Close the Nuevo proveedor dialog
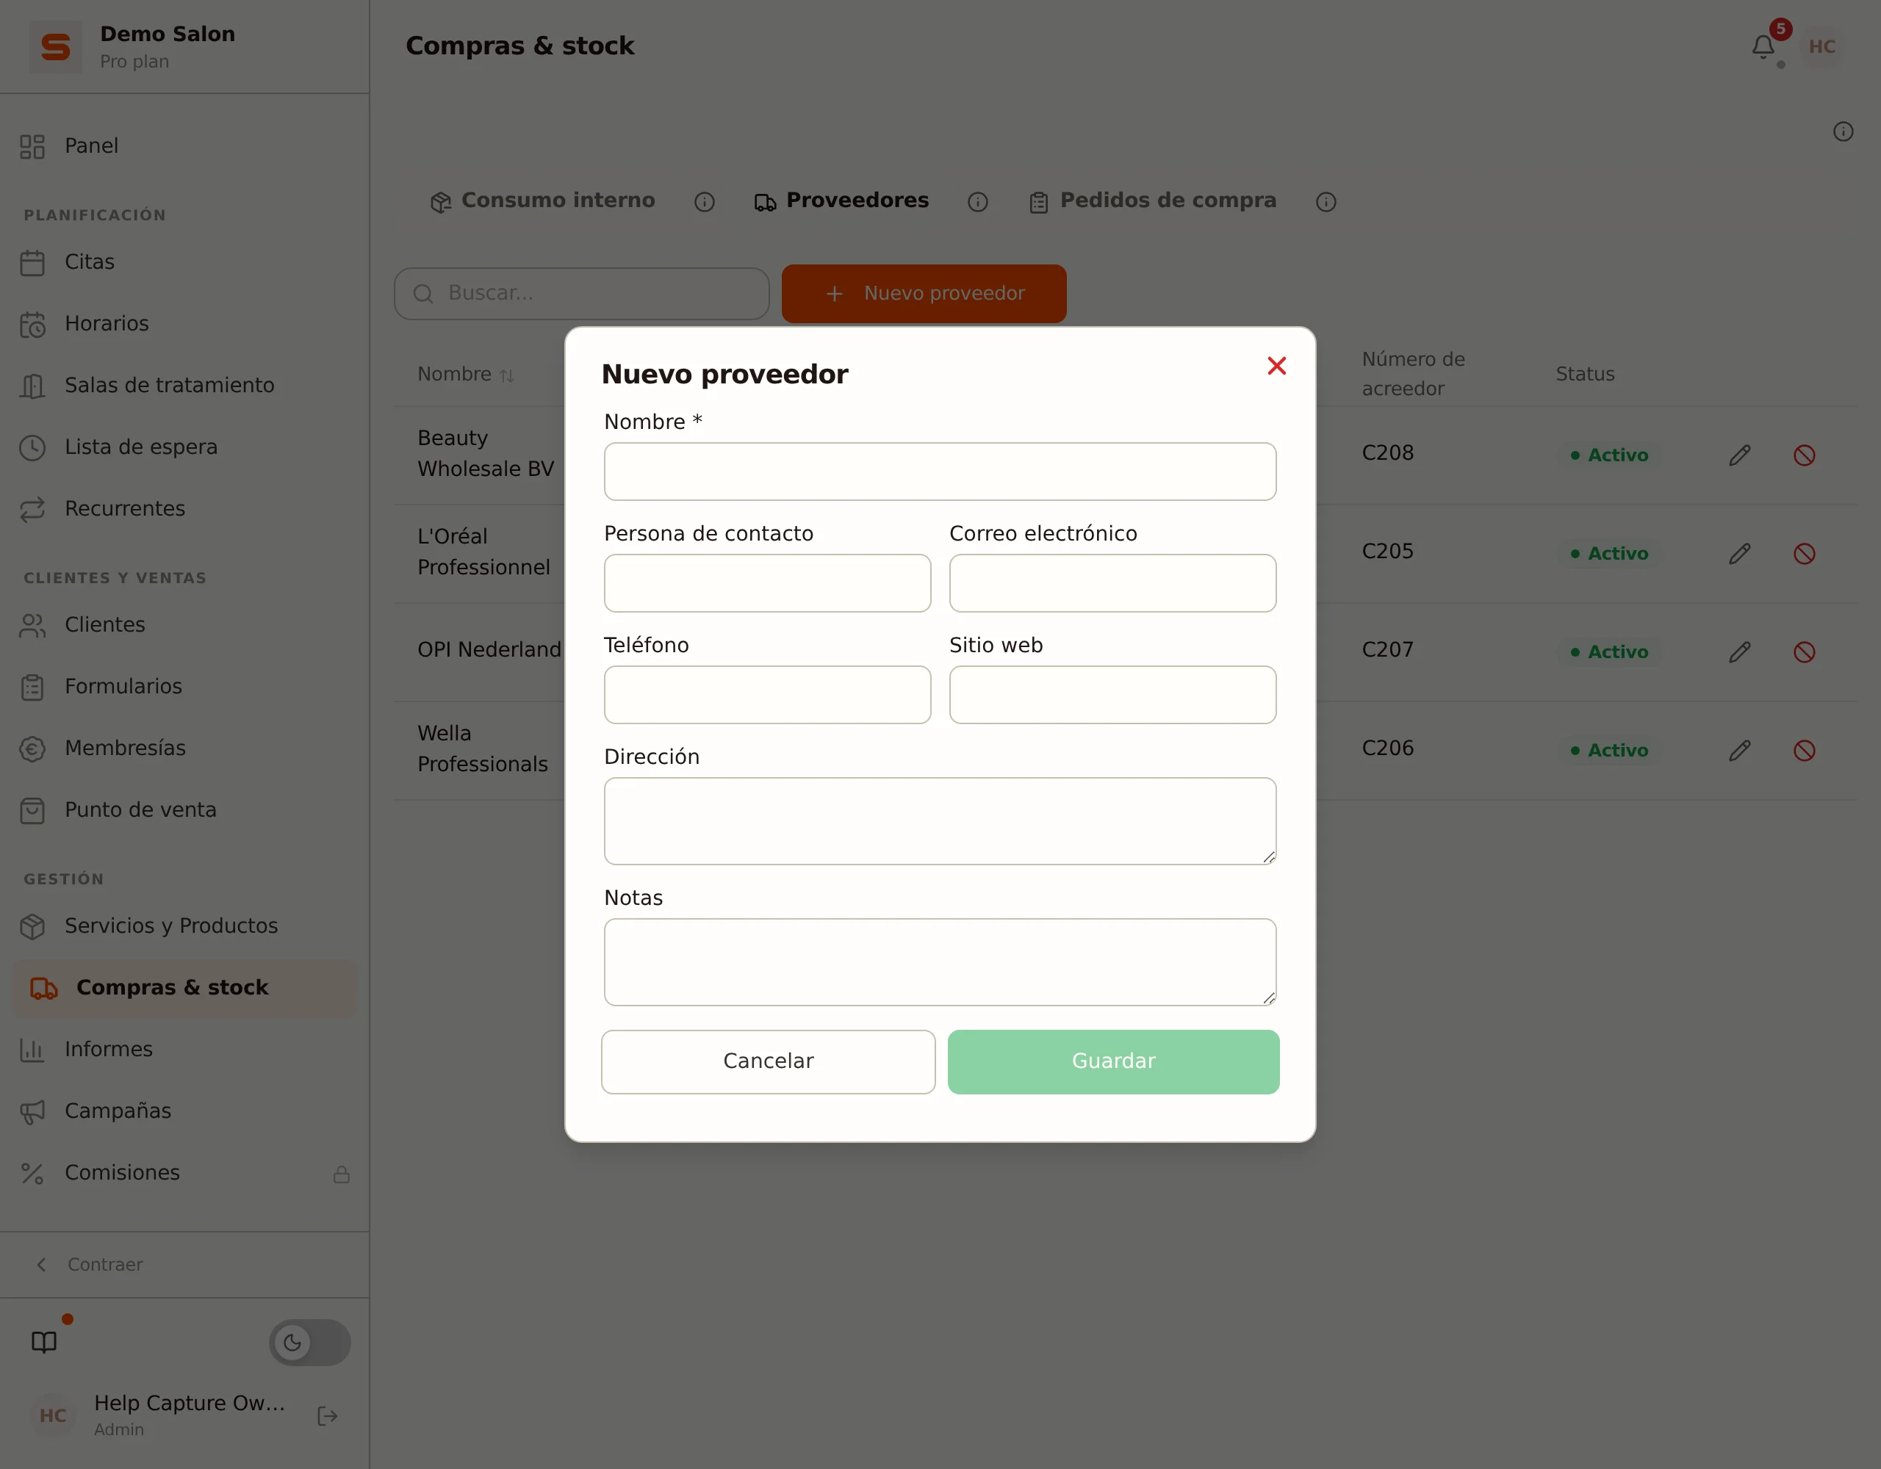Image resolution: width=1881 pixels, height=1469 pixels. click(1276, 366)
